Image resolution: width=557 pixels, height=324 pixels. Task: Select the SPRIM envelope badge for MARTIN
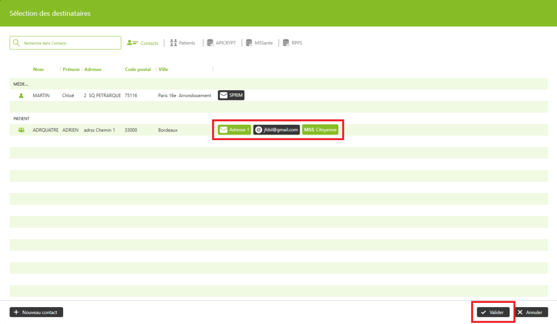point(231,96)
